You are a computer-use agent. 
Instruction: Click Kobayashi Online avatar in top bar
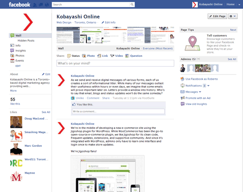[x=195, y=4]
